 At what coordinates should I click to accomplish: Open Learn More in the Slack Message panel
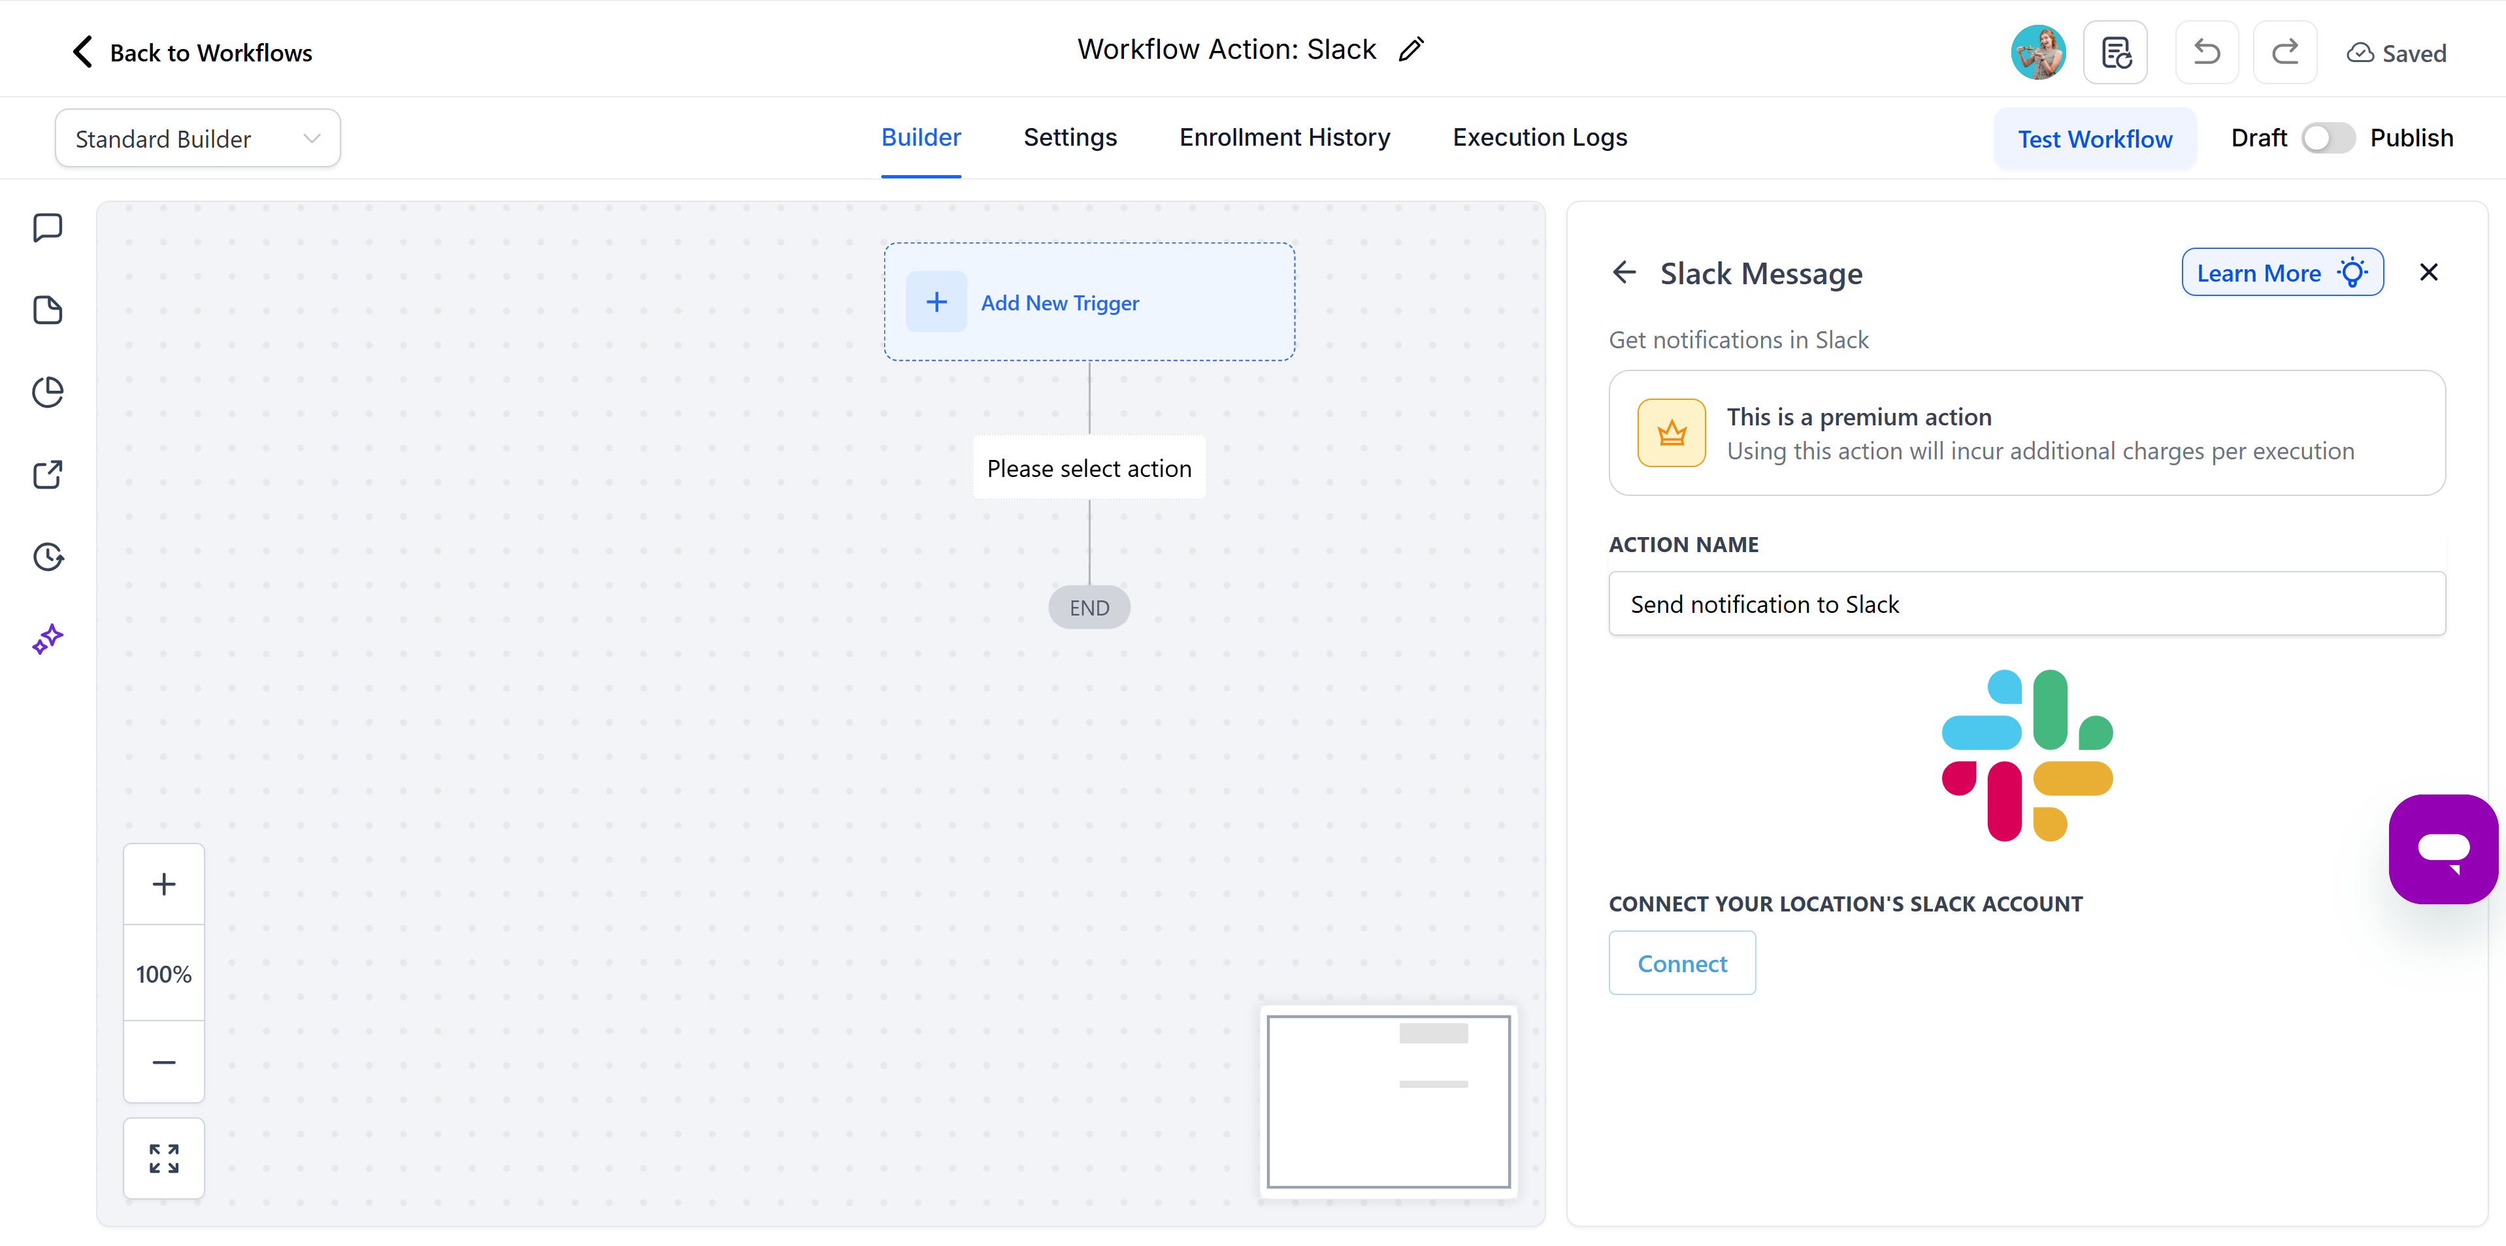pos(2281,272)
